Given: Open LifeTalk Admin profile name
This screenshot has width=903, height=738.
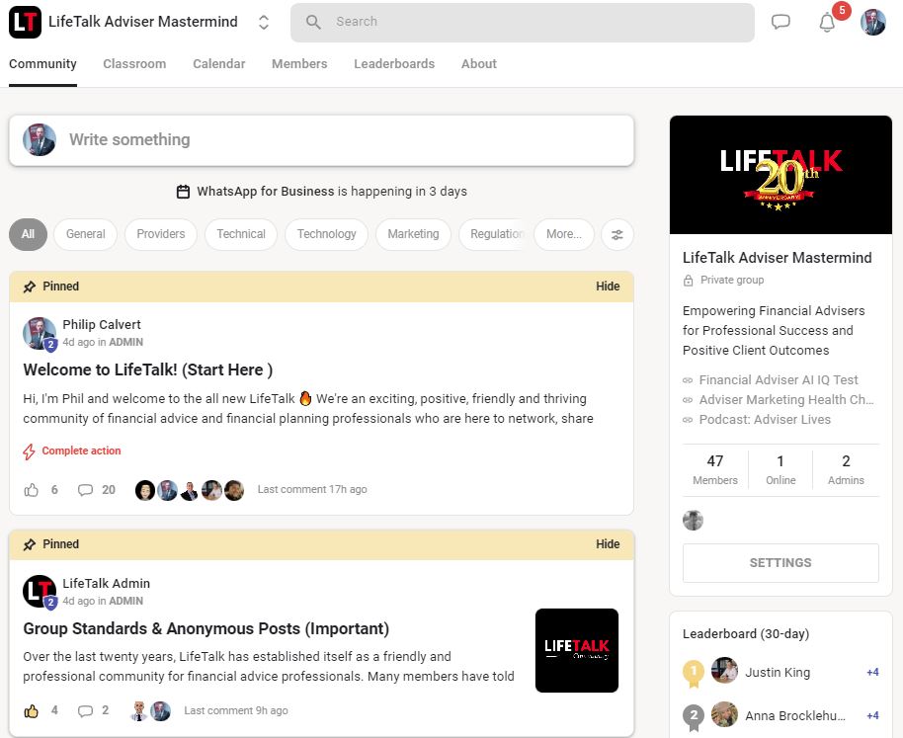Looking at the screenshot, I should (x=106, y=583).
